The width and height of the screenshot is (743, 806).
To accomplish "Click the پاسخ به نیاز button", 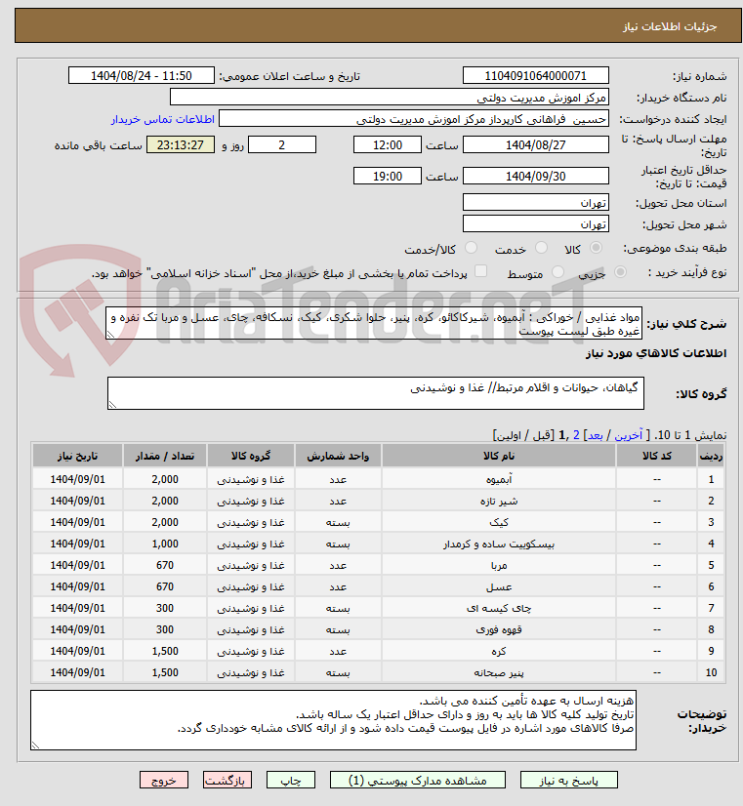I will [568, 780].
